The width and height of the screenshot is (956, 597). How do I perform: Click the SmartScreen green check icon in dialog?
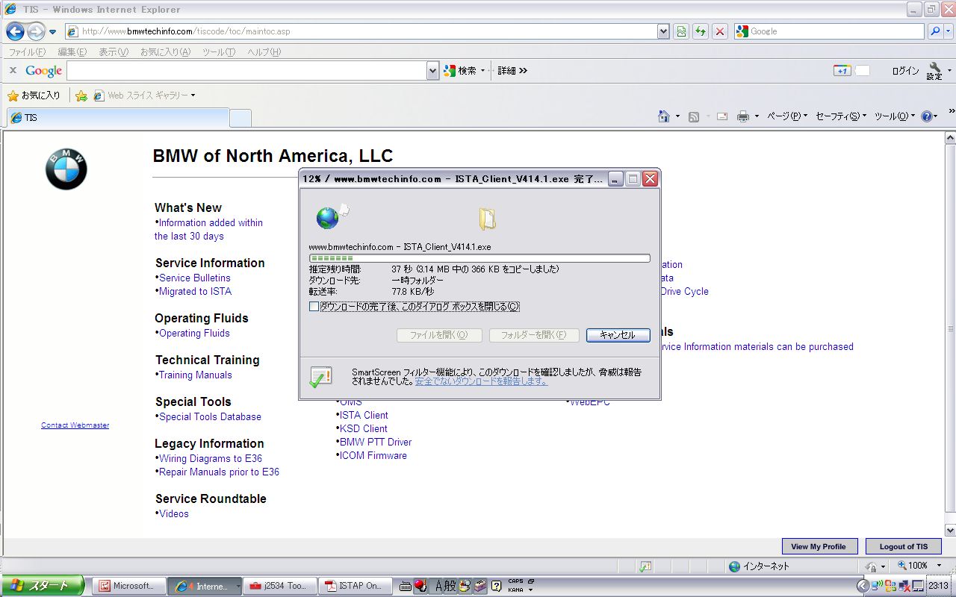tap(320, 377)
